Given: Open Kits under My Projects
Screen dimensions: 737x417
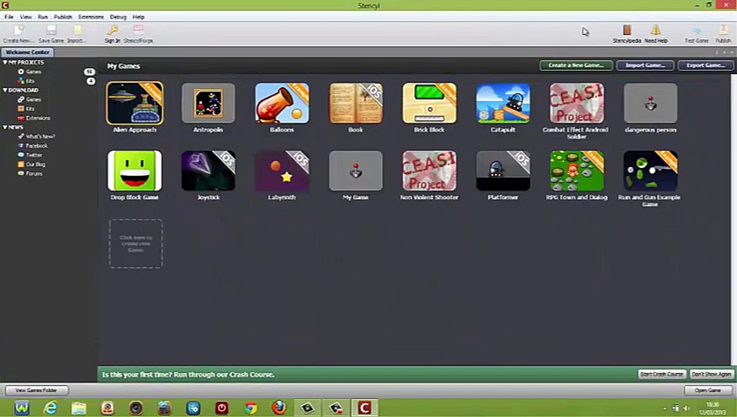Looking at the screenshot, I should point(30,81).
